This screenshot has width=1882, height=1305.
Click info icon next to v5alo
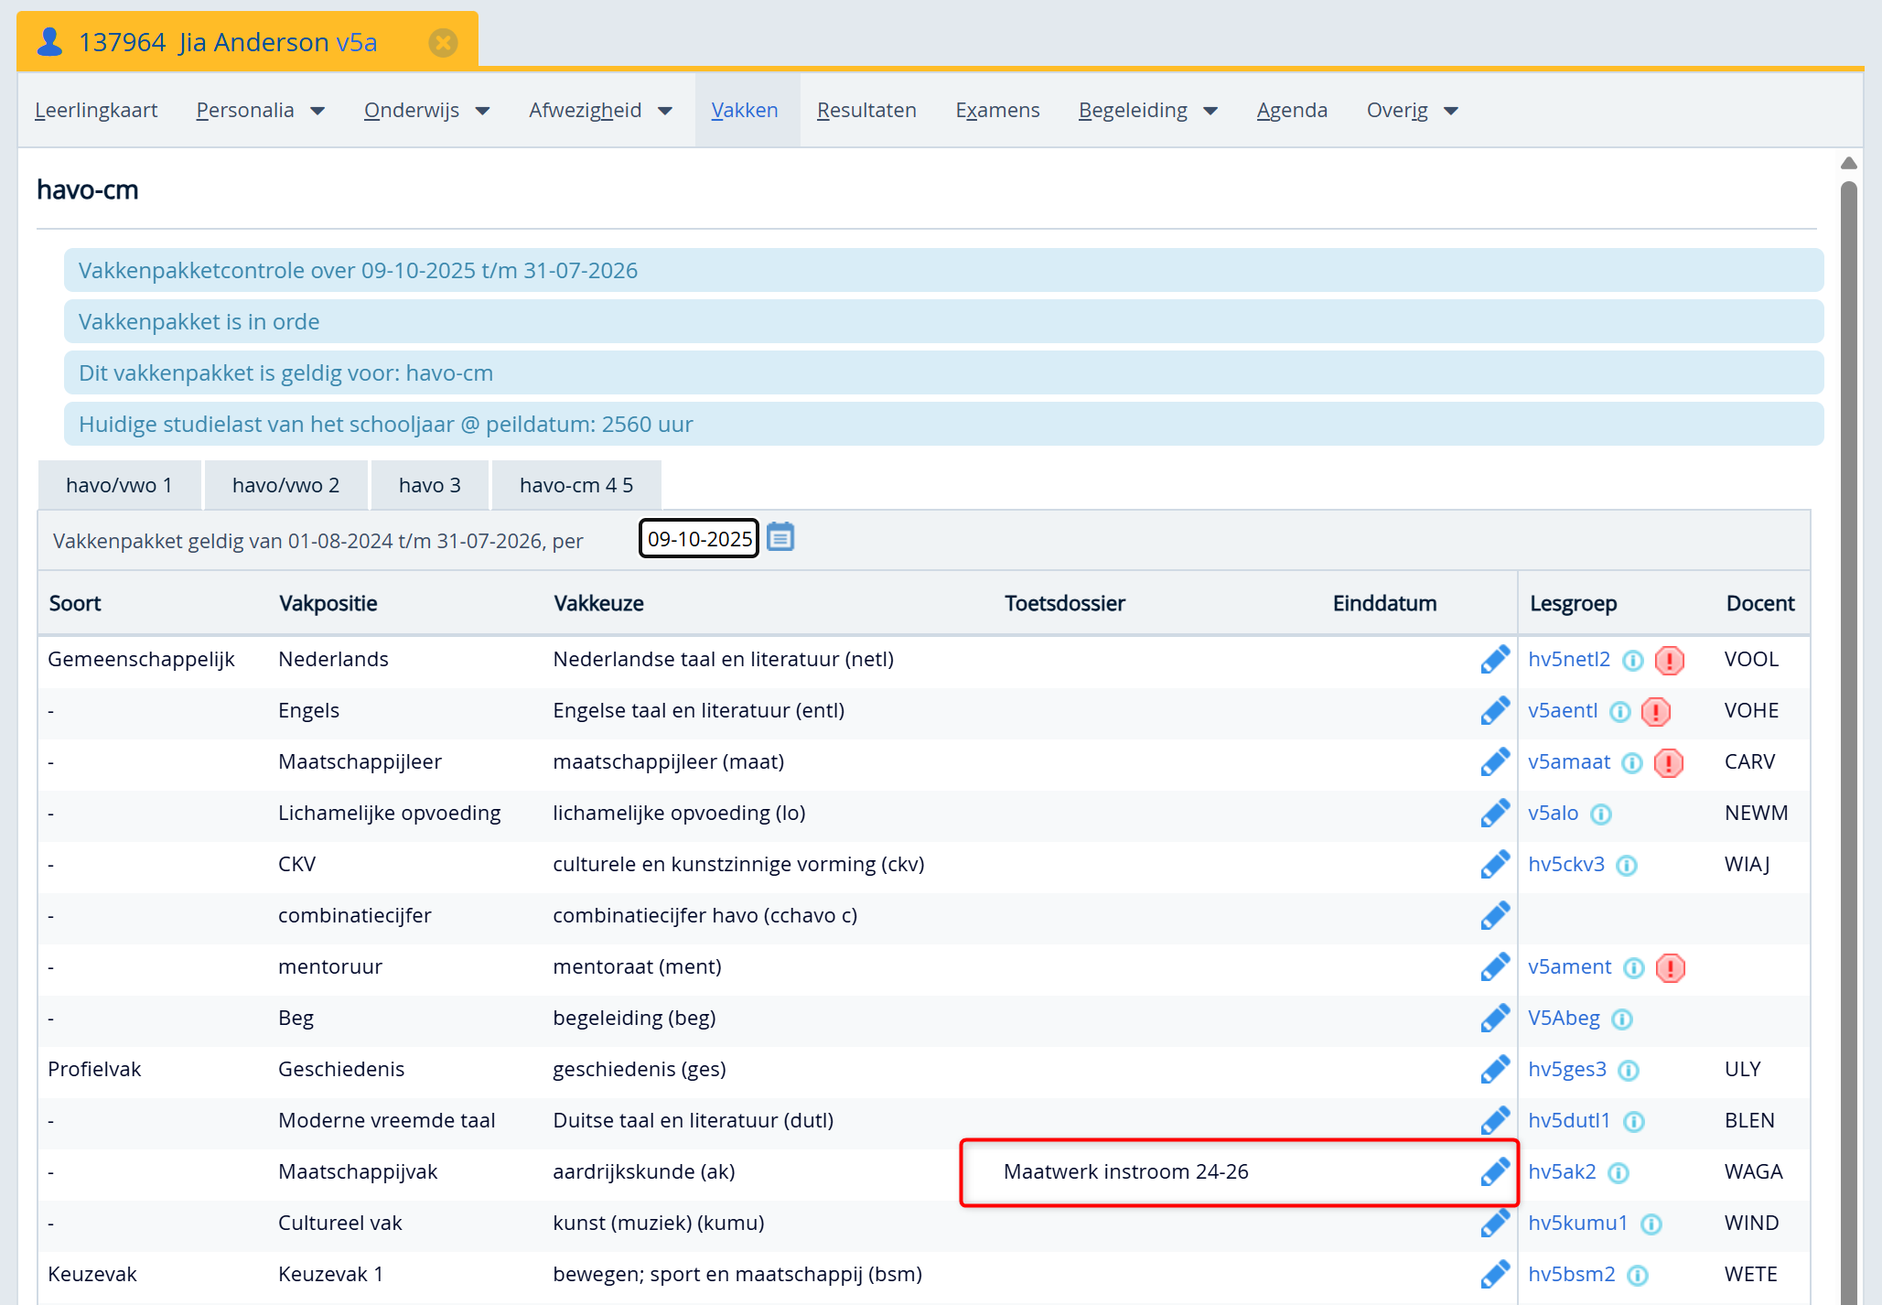1600,814
